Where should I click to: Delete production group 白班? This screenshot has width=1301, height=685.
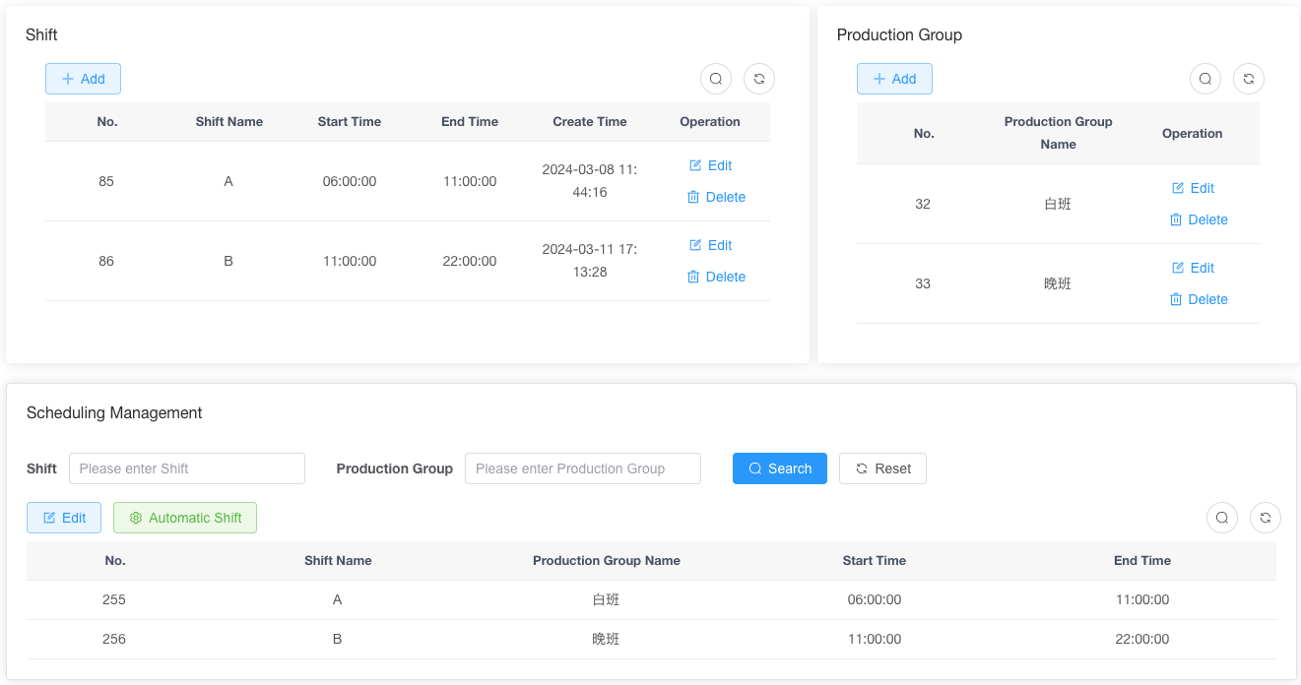1199,219
